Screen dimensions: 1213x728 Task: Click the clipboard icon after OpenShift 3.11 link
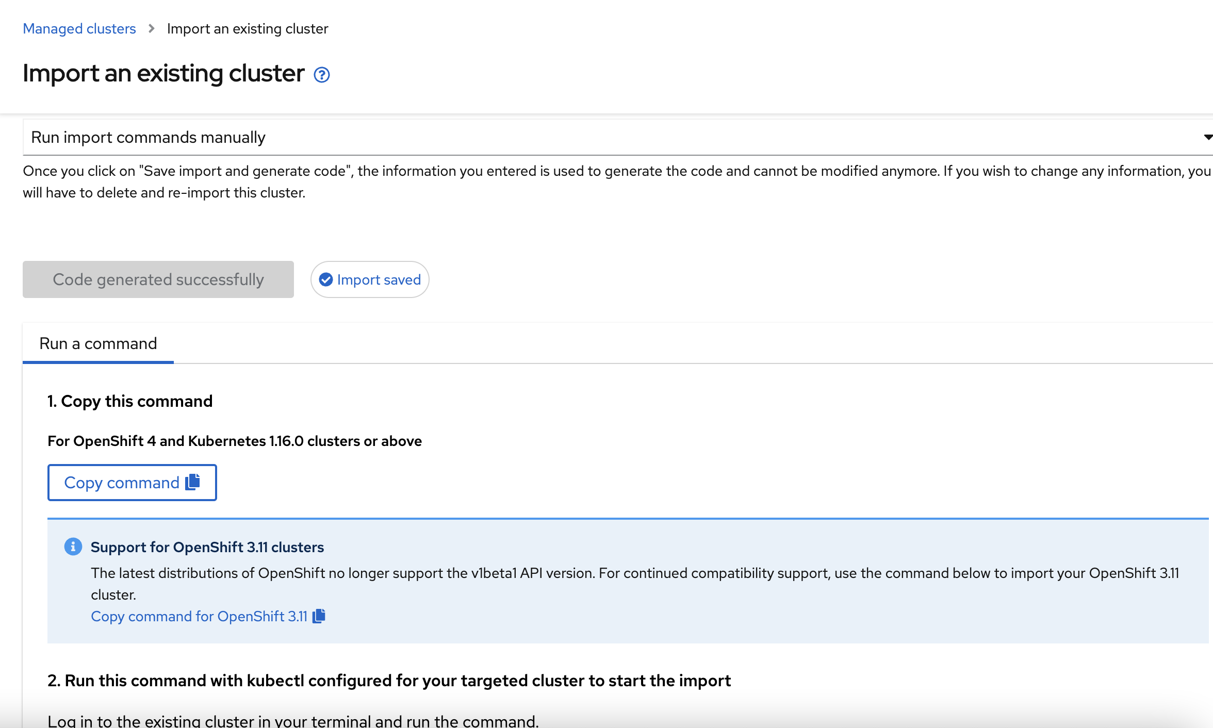pos(319,616)
